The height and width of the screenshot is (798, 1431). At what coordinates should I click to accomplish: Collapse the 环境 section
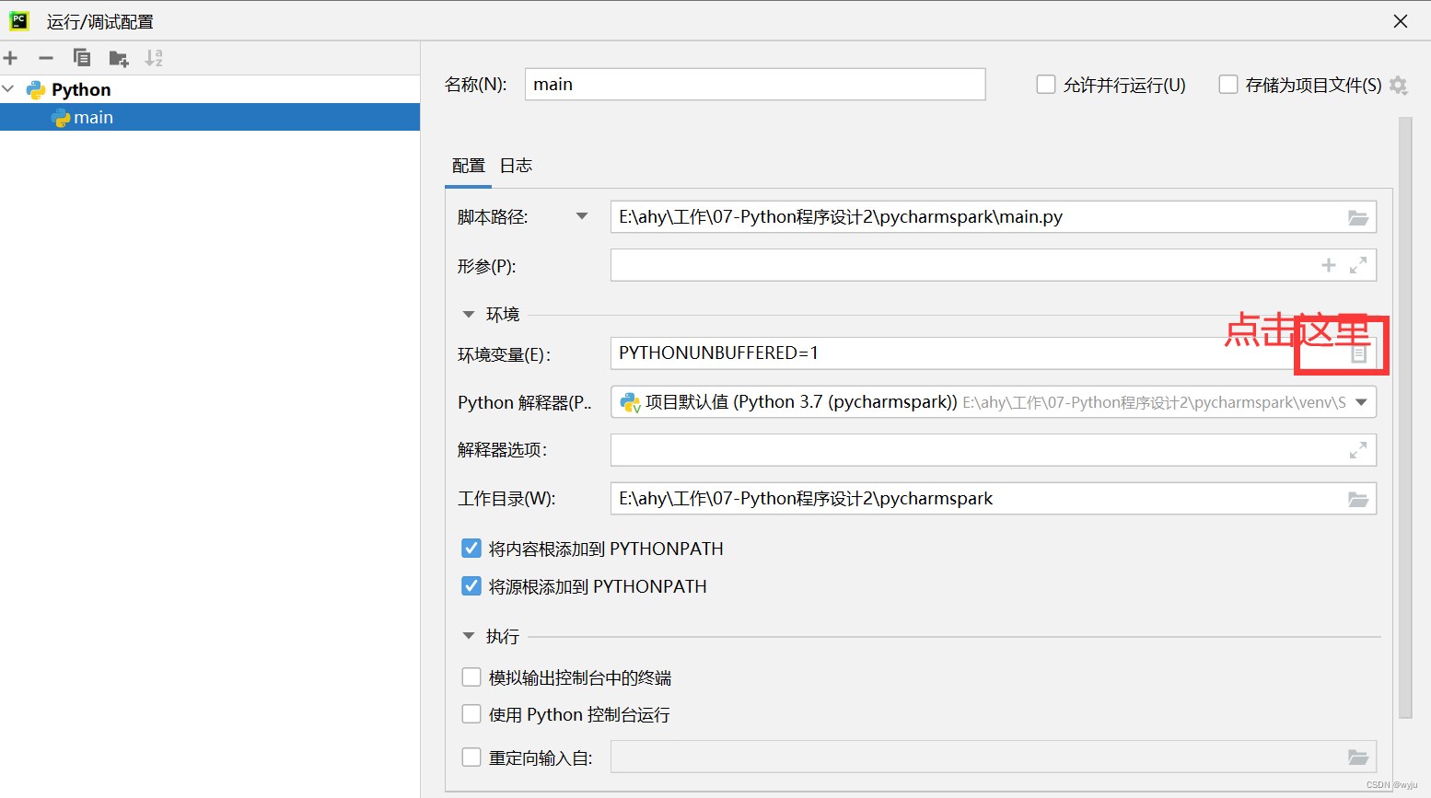[x=469, y=315]
